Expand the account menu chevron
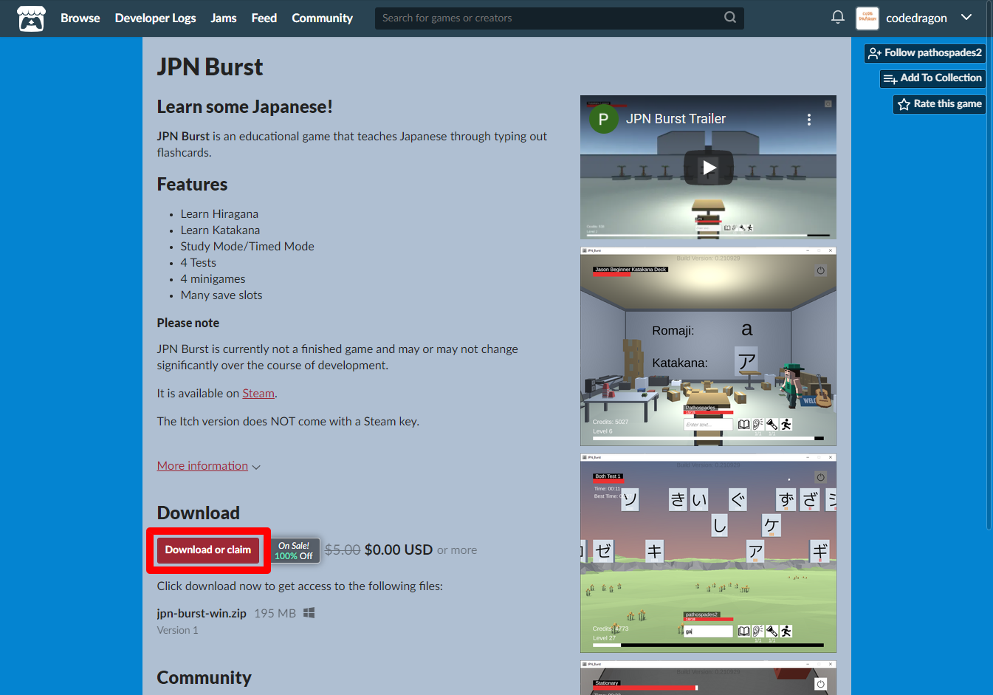This screenshot has height=695, width=993. [966, 17]
